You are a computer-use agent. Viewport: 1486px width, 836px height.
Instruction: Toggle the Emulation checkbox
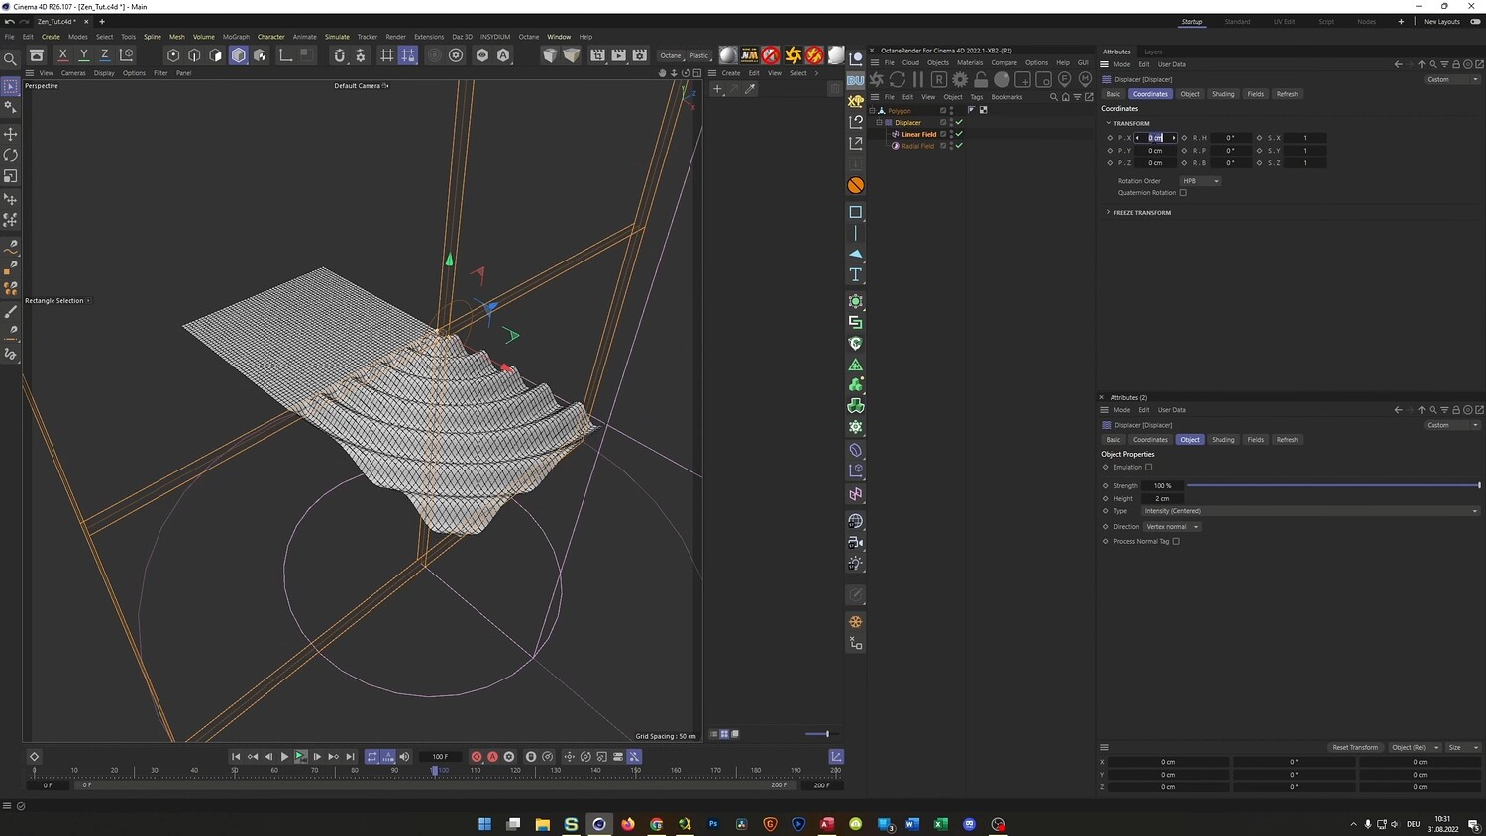1149,467
